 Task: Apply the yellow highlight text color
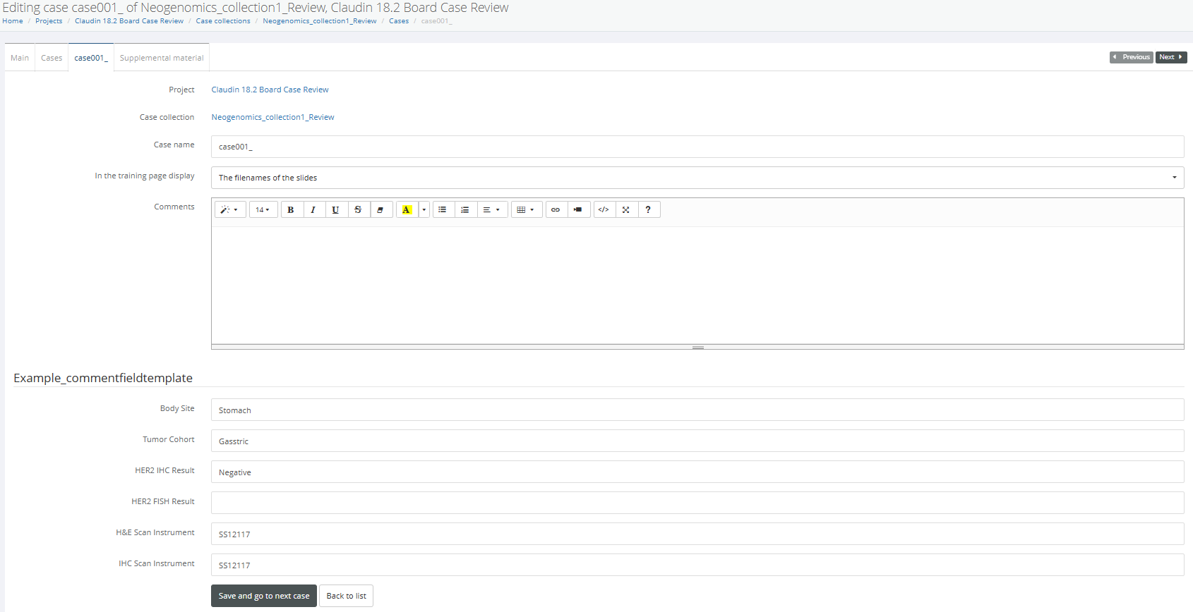coord(407,209)
